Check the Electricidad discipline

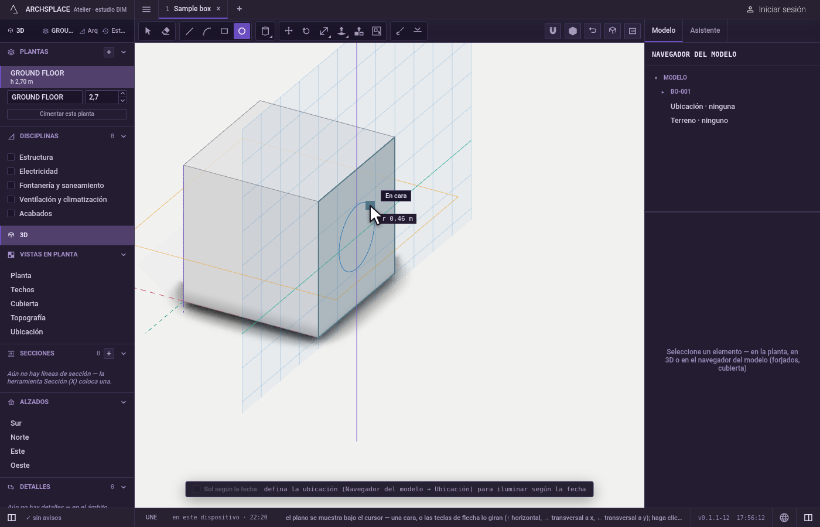(11, 172)
